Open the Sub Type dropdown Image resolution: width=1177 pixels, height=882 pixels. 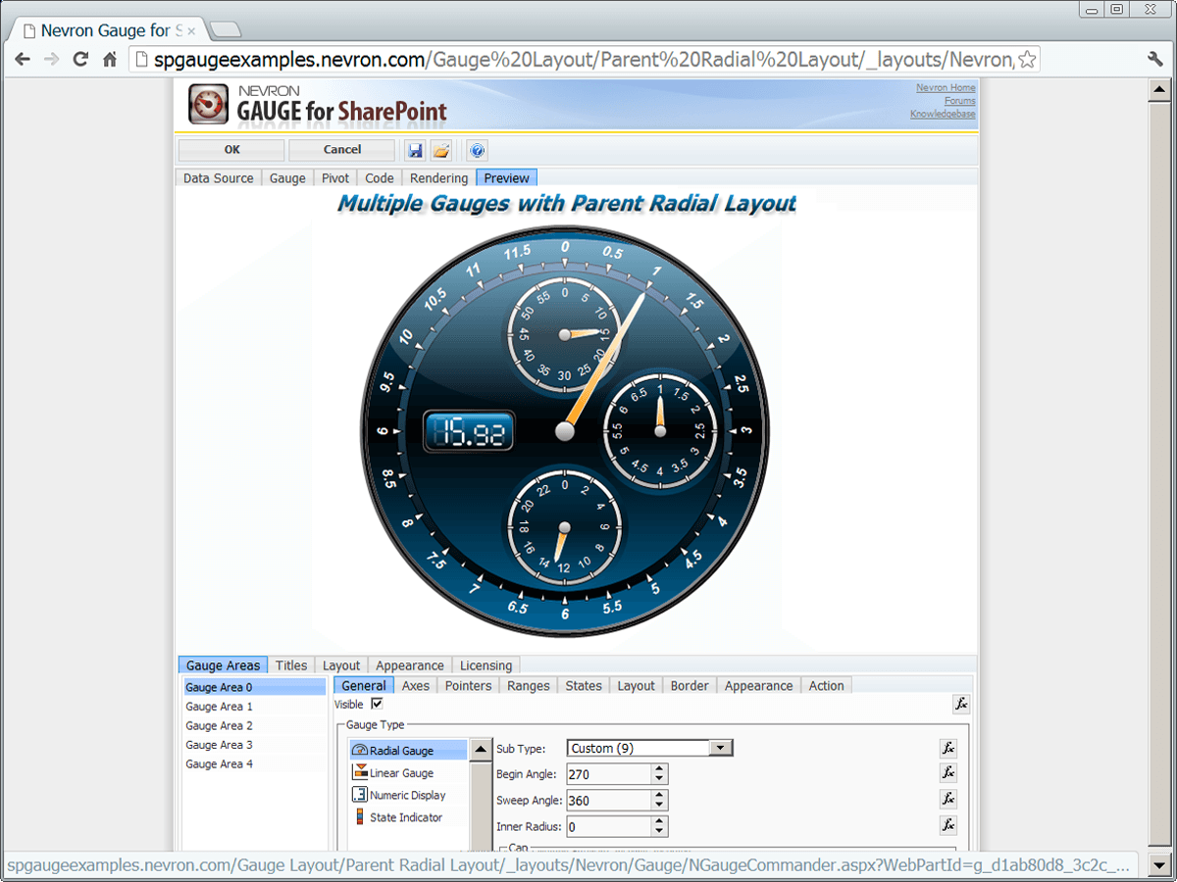click(721, 748)
